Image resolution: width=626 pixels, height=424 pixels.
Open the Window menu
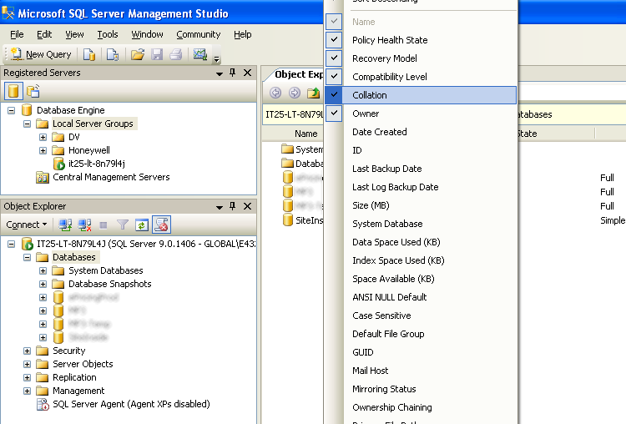pos(147,34)
